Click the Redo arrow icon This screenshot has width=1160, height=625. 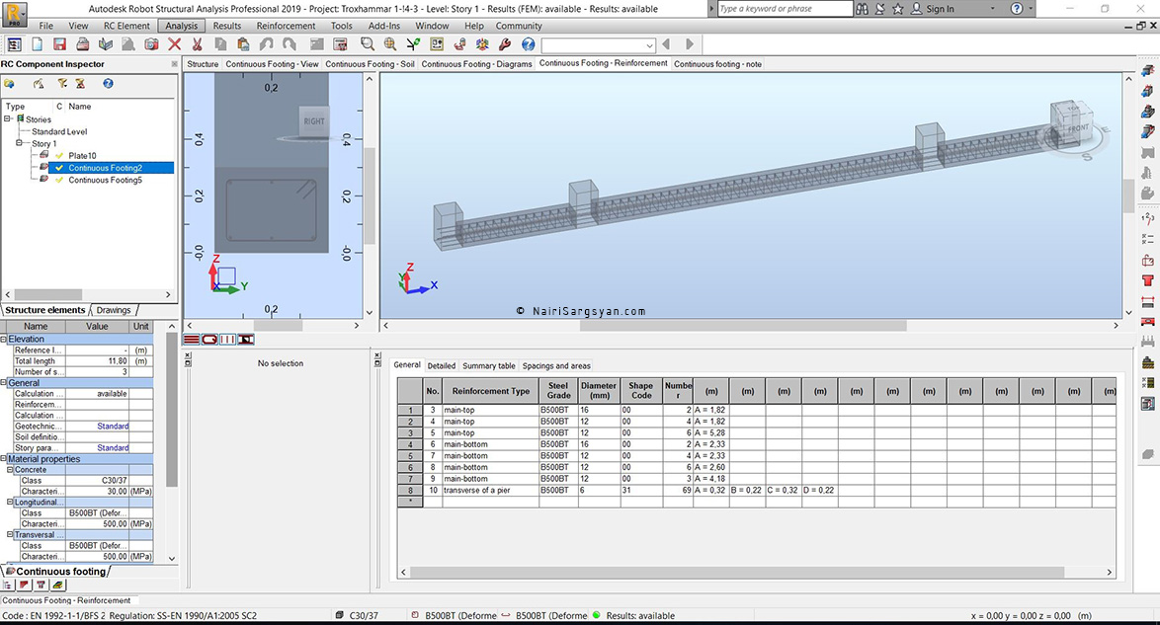click(290, 44)
